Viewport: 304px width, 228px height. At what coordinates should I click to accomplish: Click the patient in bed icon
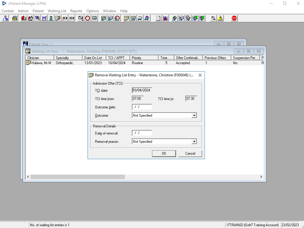point(147,18)
